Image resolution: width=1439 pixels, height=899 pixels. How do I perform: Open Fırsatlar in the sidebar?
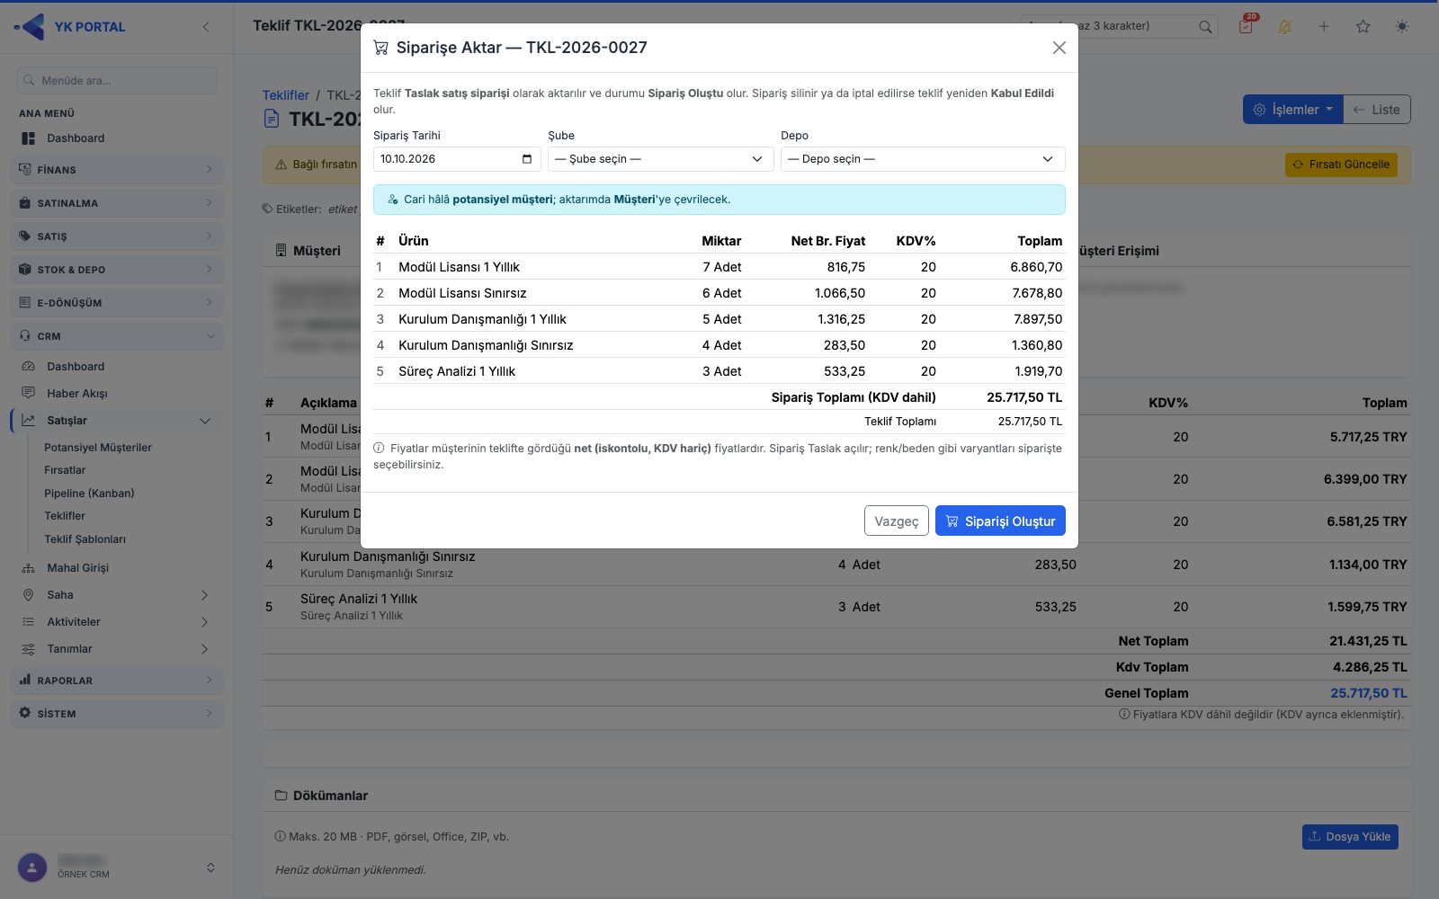[x=65, y=470]
